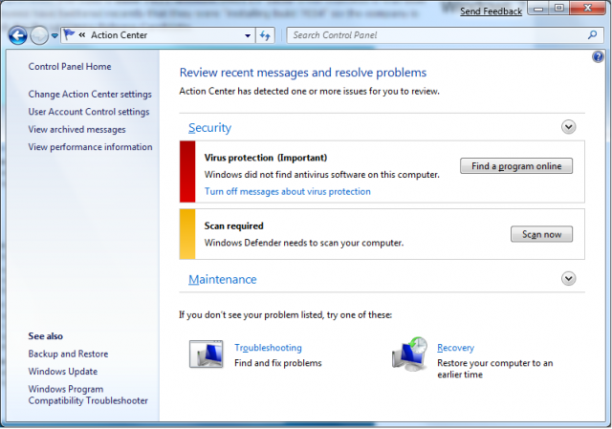Click the Security section heading

pos(209,128)
